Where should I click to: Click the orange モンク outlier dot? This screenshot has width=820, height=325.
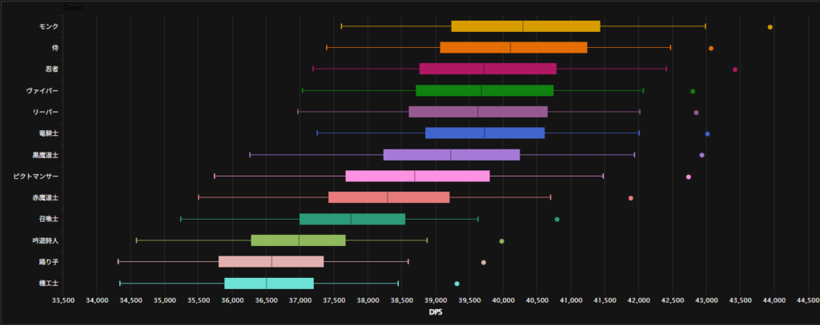(x=770, y=27)
